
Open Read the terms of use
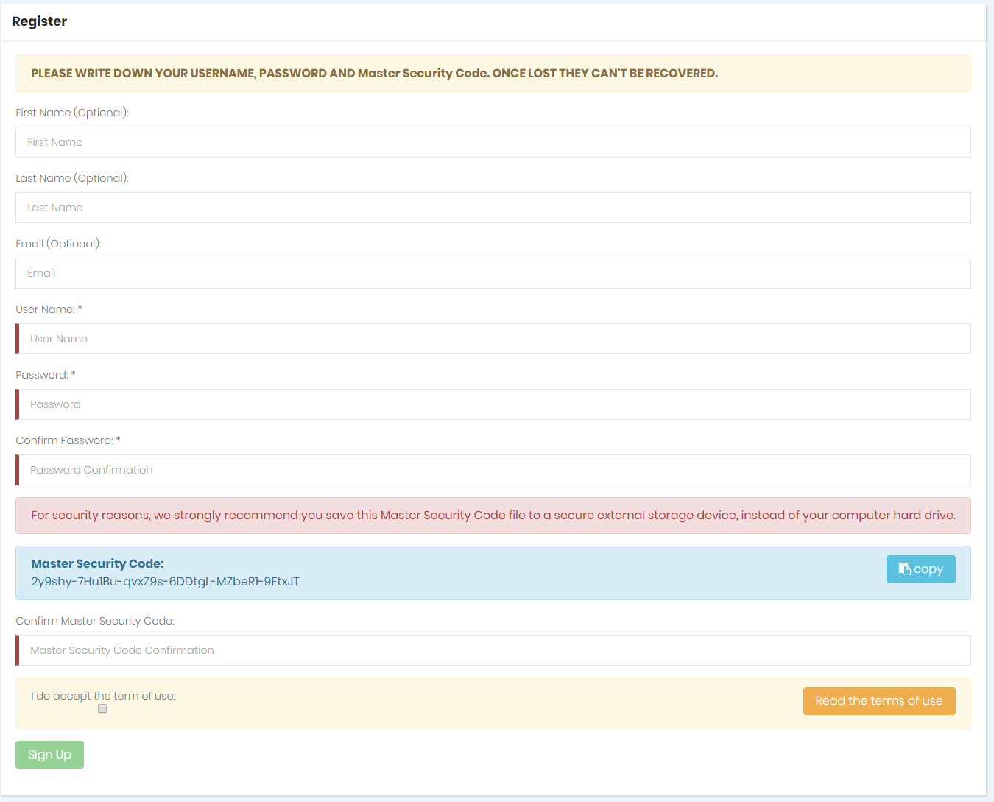coord(879,701)
